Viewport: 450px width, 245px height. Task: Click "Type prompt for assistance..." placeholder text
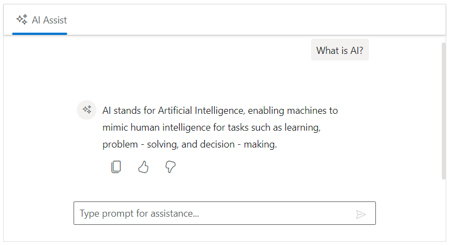tap(139, 213)
